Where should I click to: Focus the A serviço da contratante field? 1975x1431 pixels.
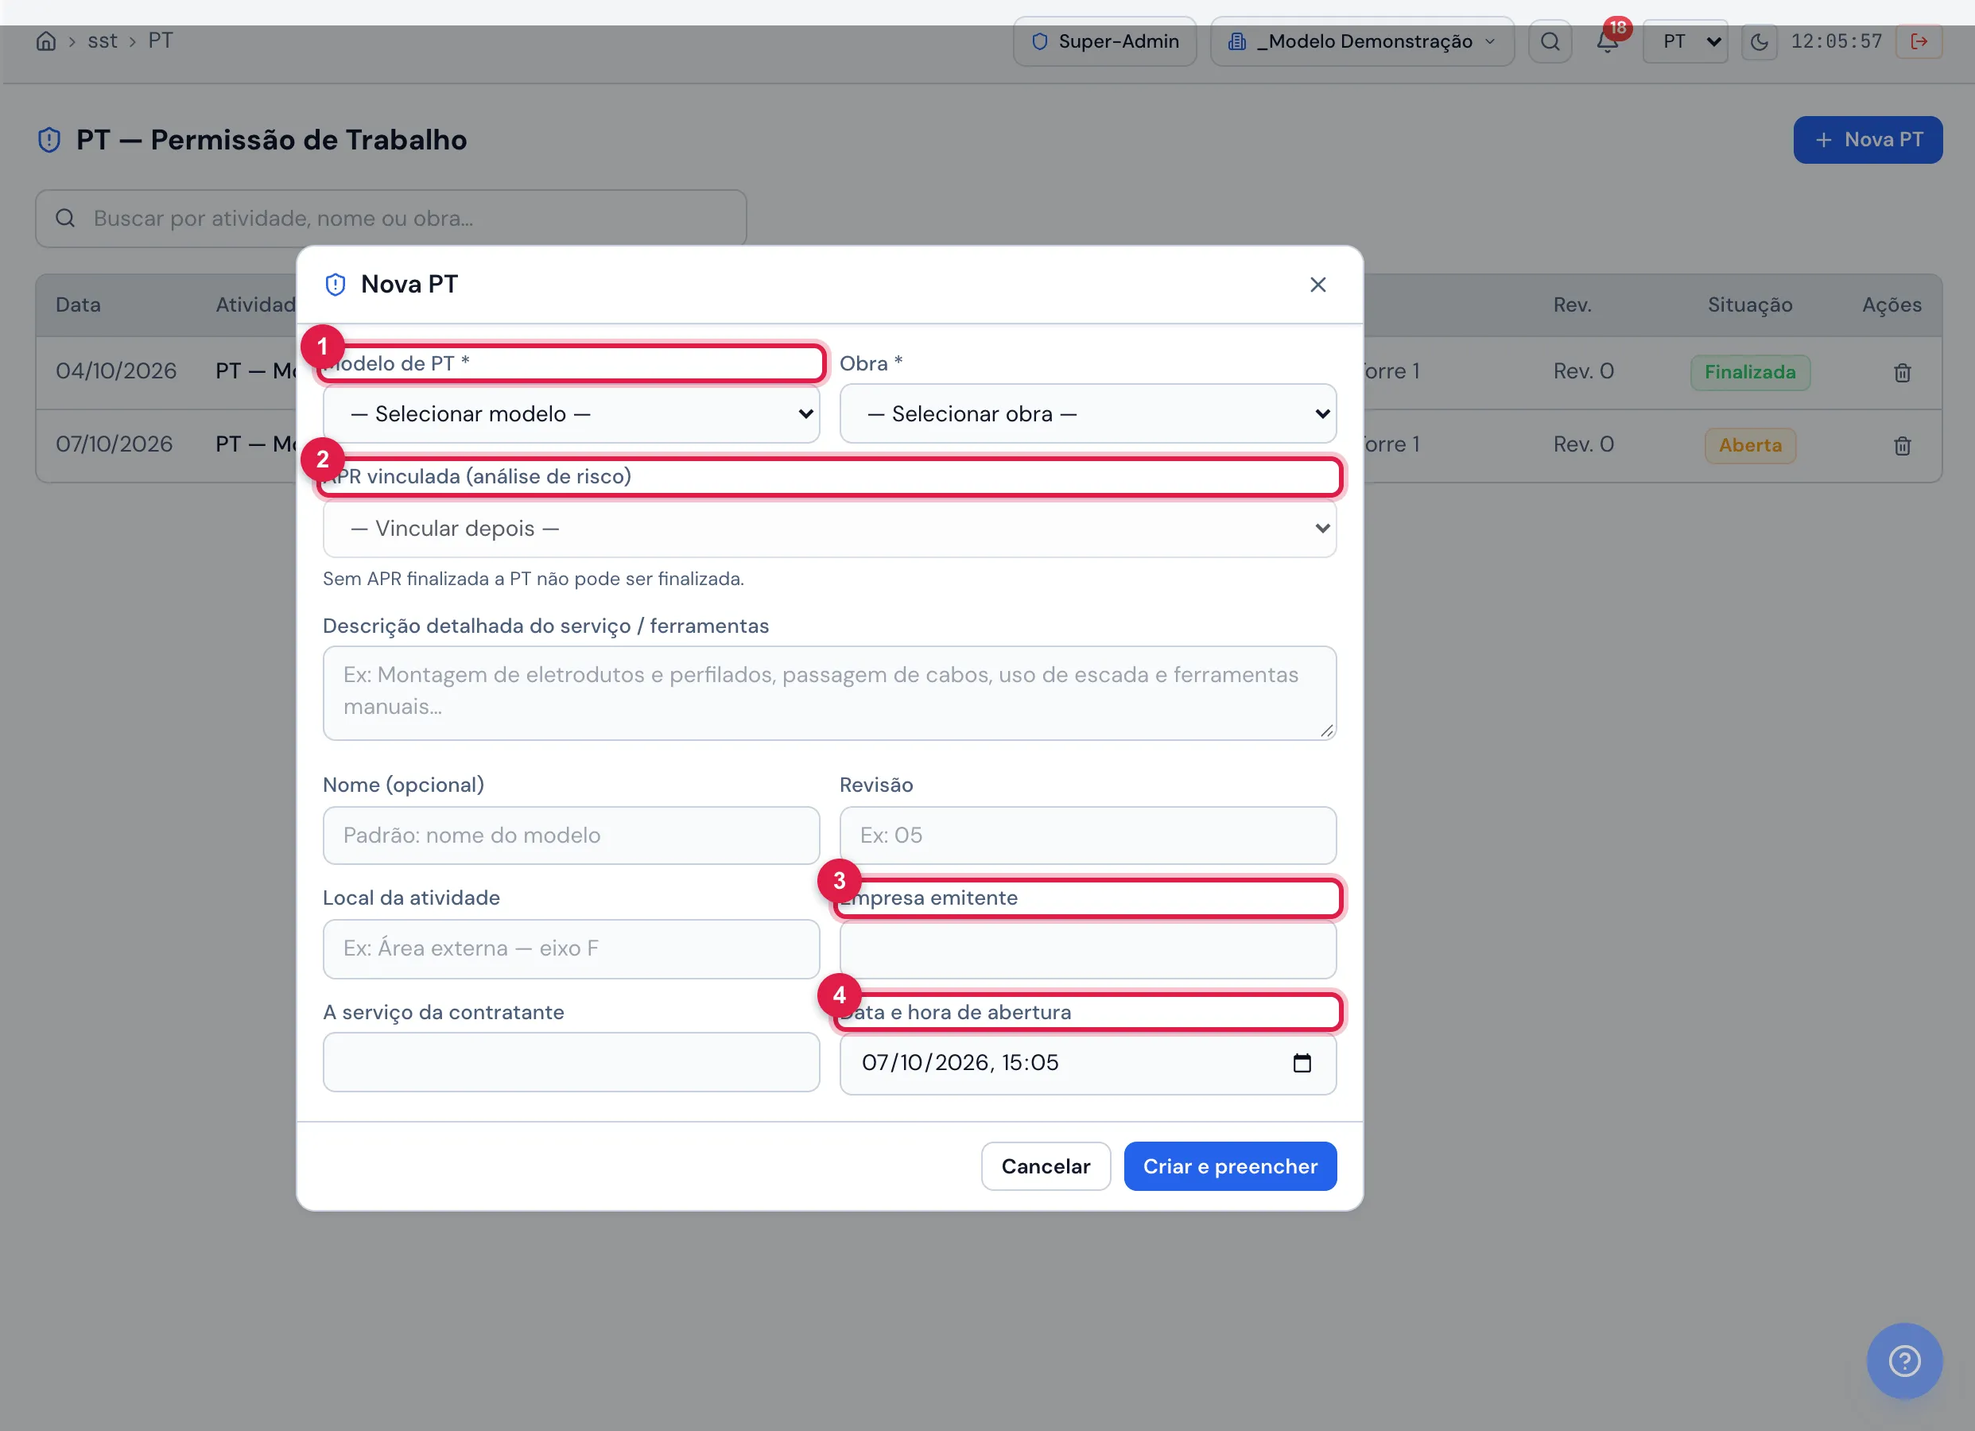point(571,1063)
